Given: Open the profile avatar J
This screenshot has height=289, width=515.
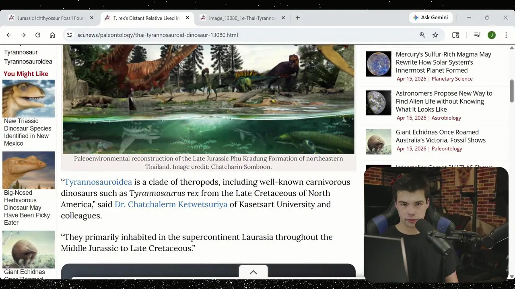Looking at the screenshot, I should (492, 35).
